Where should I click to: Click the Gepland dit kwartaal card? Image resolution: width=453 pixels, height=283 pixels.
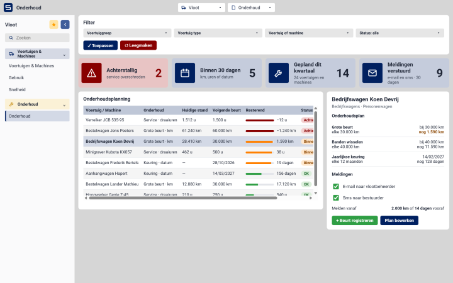point(310,73)
